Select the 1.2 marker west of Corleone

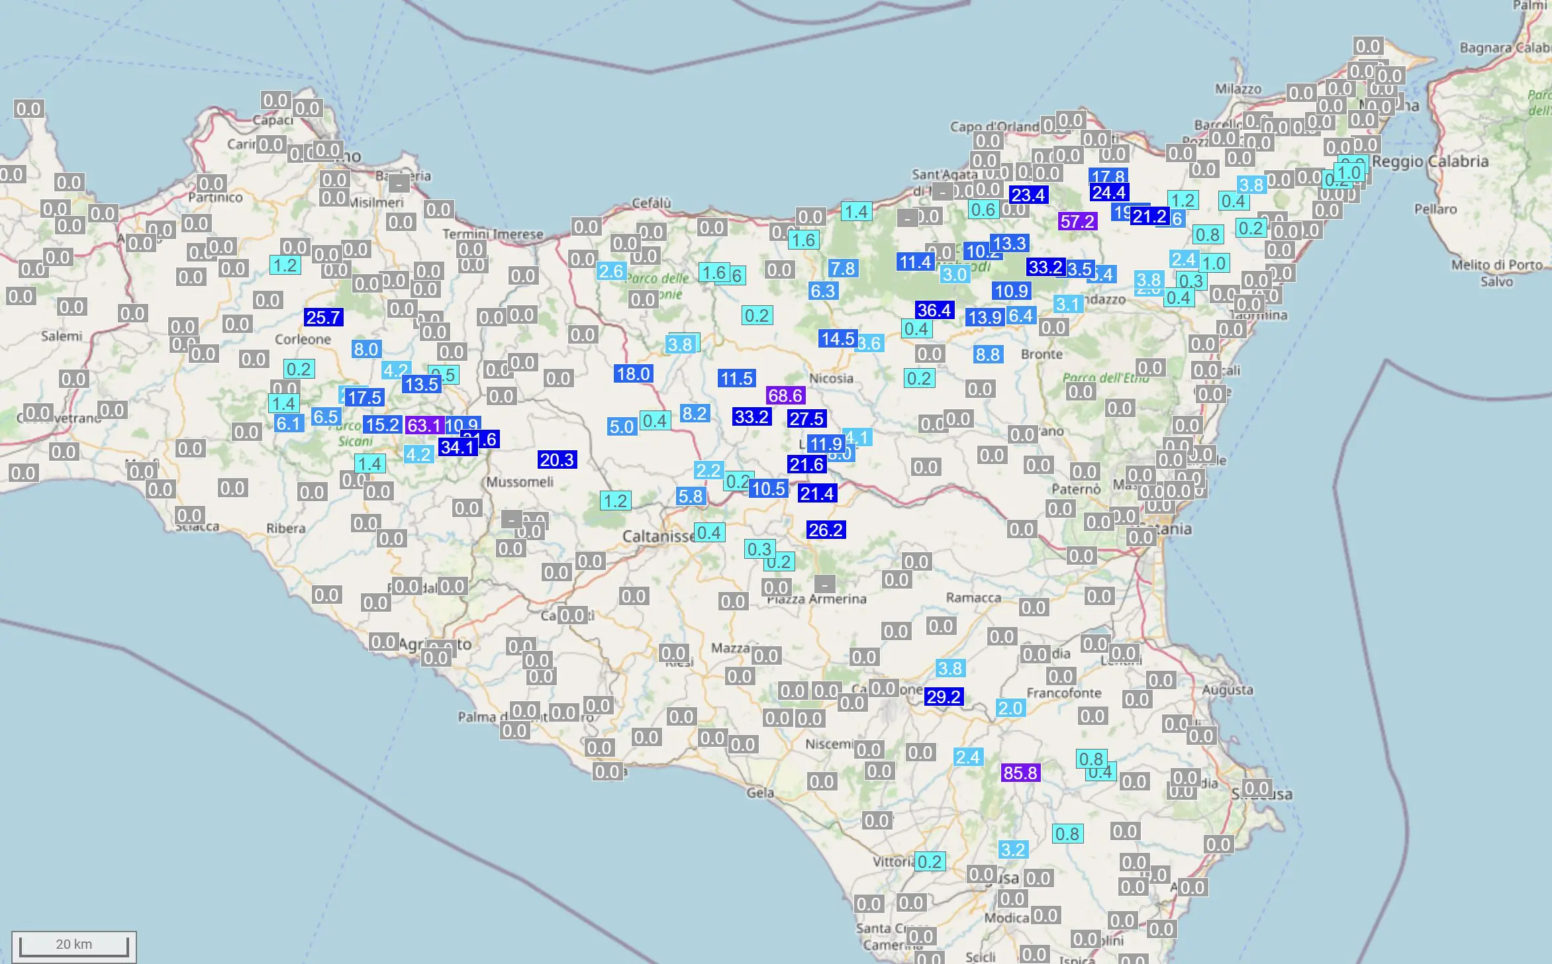(x=285, y=265)
